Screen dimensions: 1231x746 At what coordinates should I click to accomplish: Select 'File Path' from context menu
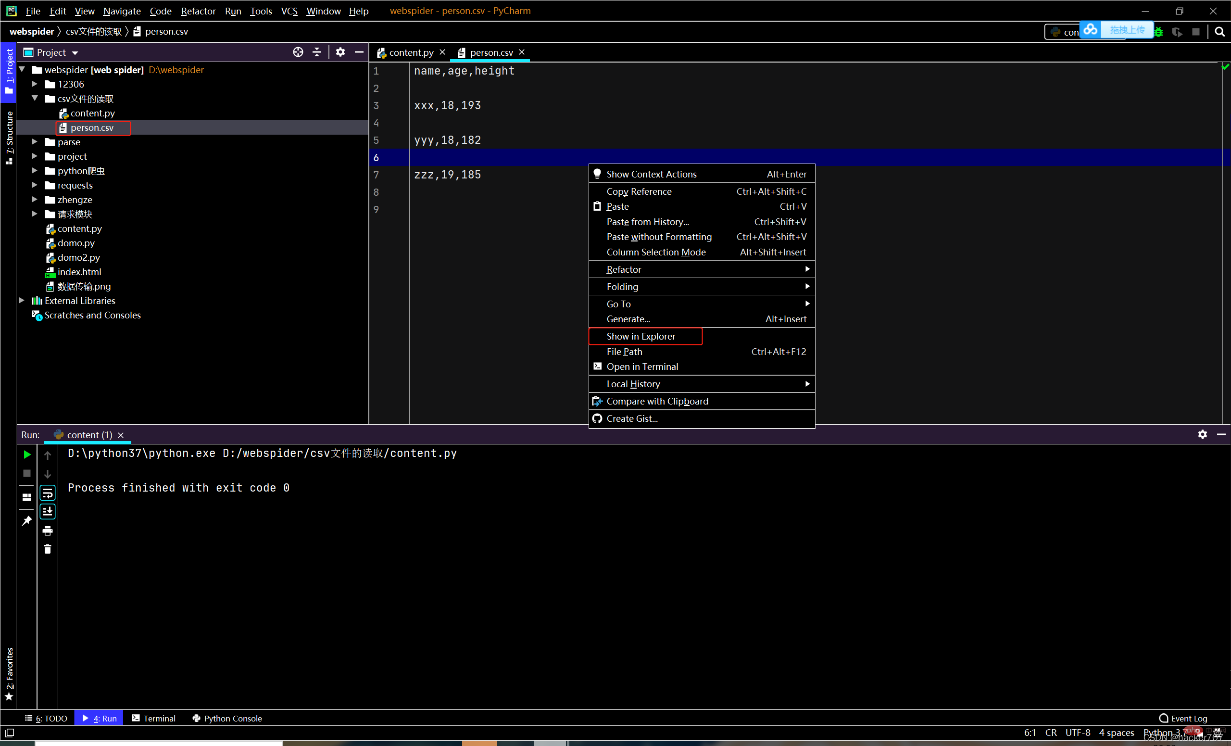(624, 351)
